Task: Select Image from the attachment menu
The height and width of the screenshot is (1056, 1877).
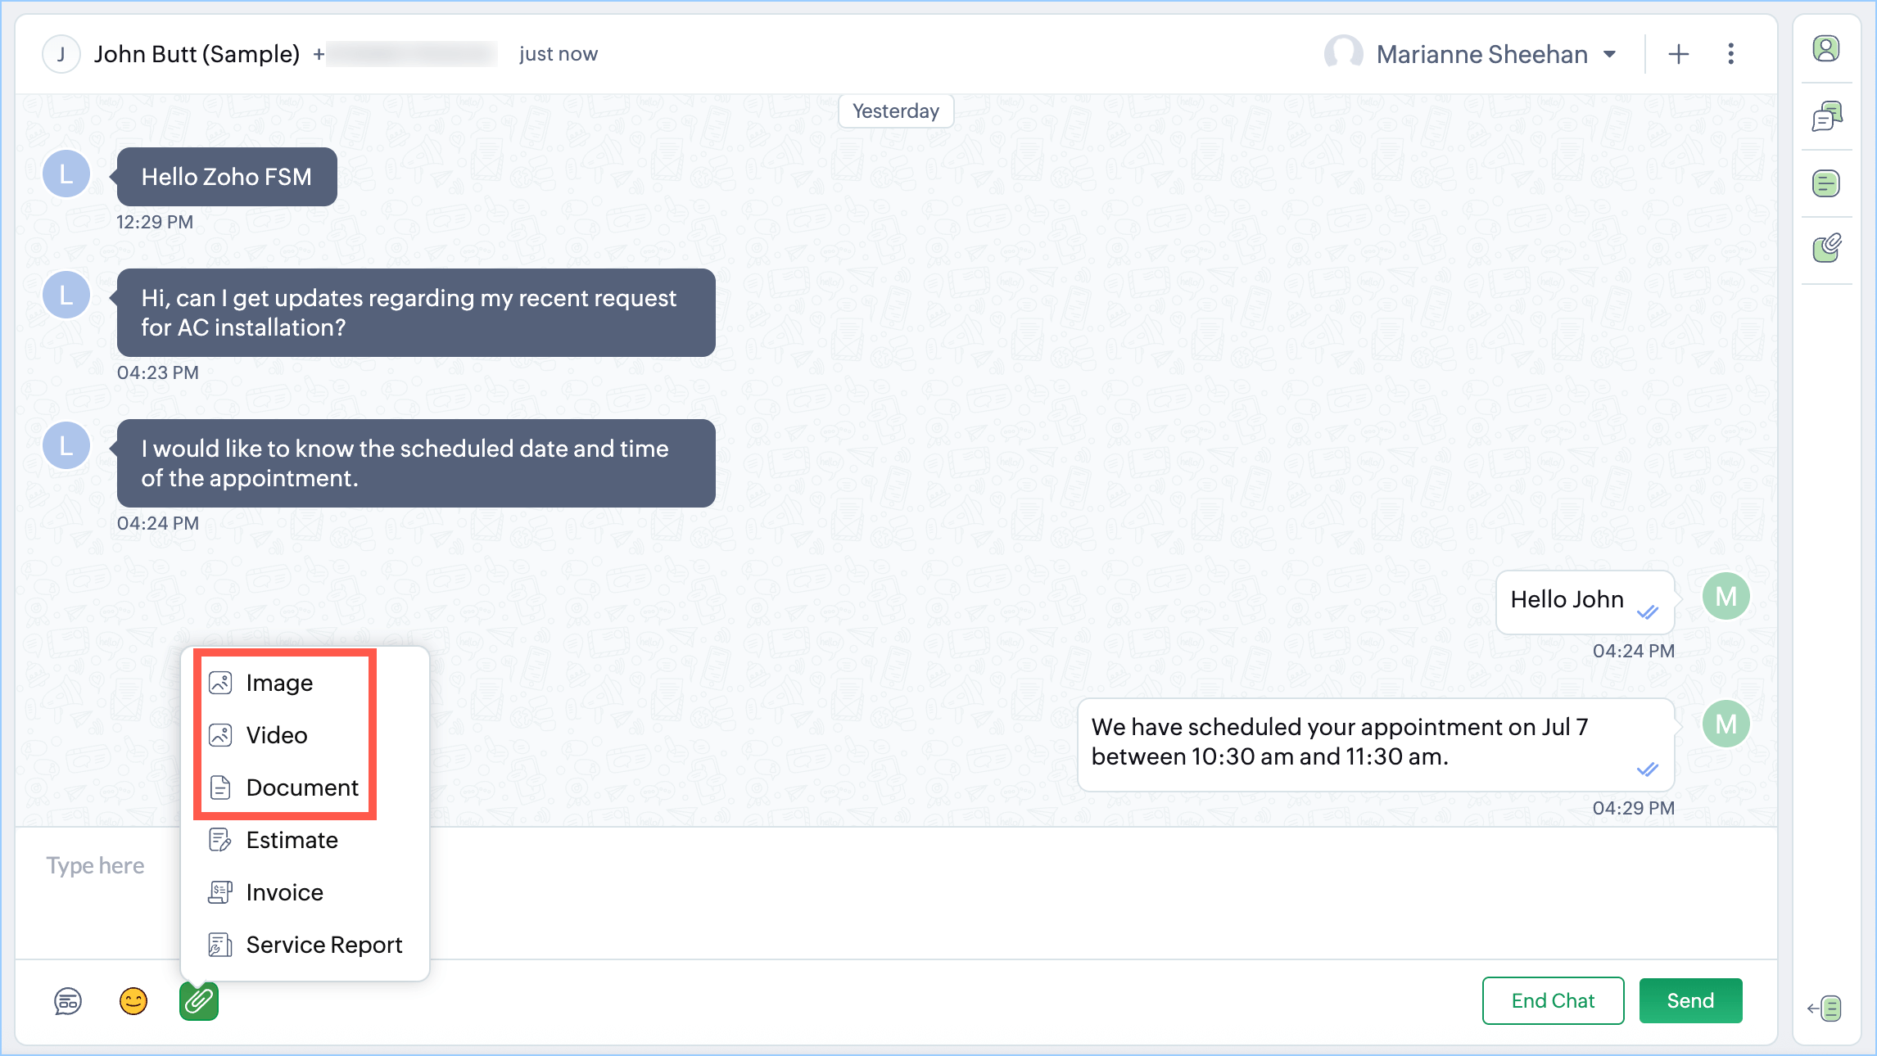Action: 279,683
